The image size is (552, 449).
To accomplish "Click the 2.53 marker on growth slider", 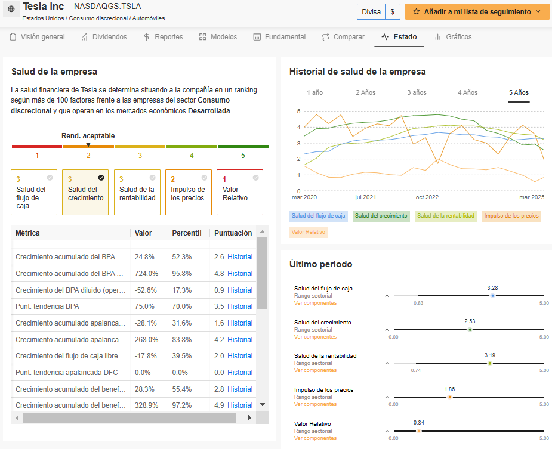I will tap(470, 330).
